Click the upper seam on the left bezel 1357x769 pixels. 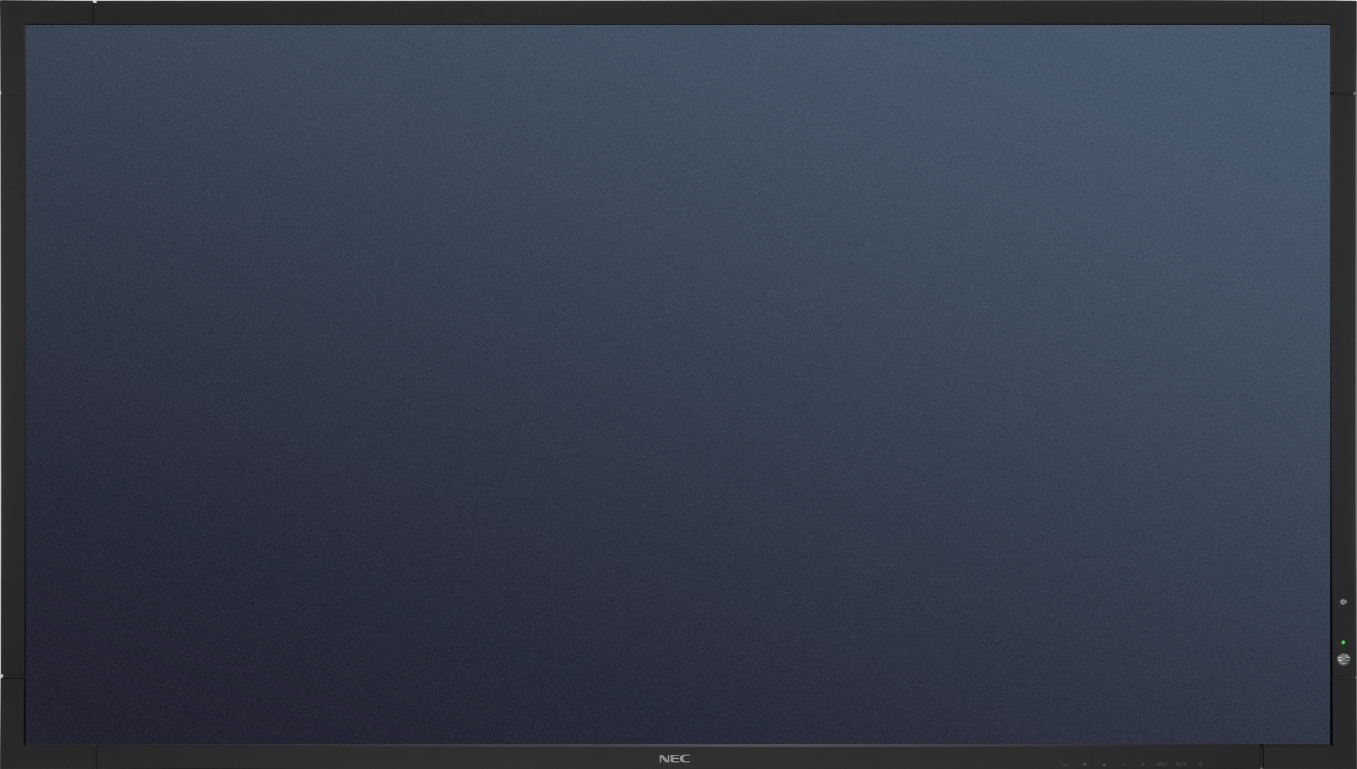pos(12,93)
